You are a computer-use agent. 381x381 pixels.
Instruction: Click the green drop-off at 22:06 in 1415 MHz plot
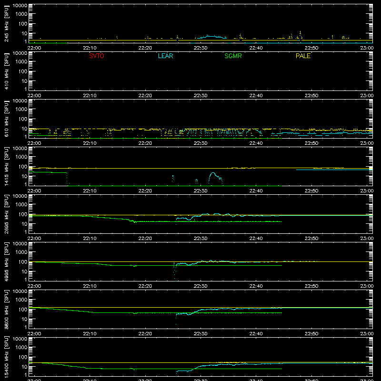click(x=67, y=179)
